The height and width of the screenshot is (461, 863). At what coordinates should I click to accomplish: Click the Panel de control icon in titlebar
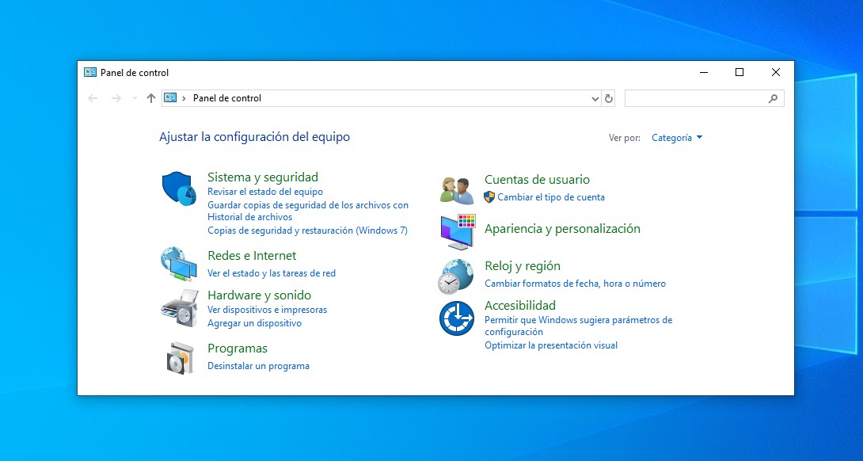[91, 72]
